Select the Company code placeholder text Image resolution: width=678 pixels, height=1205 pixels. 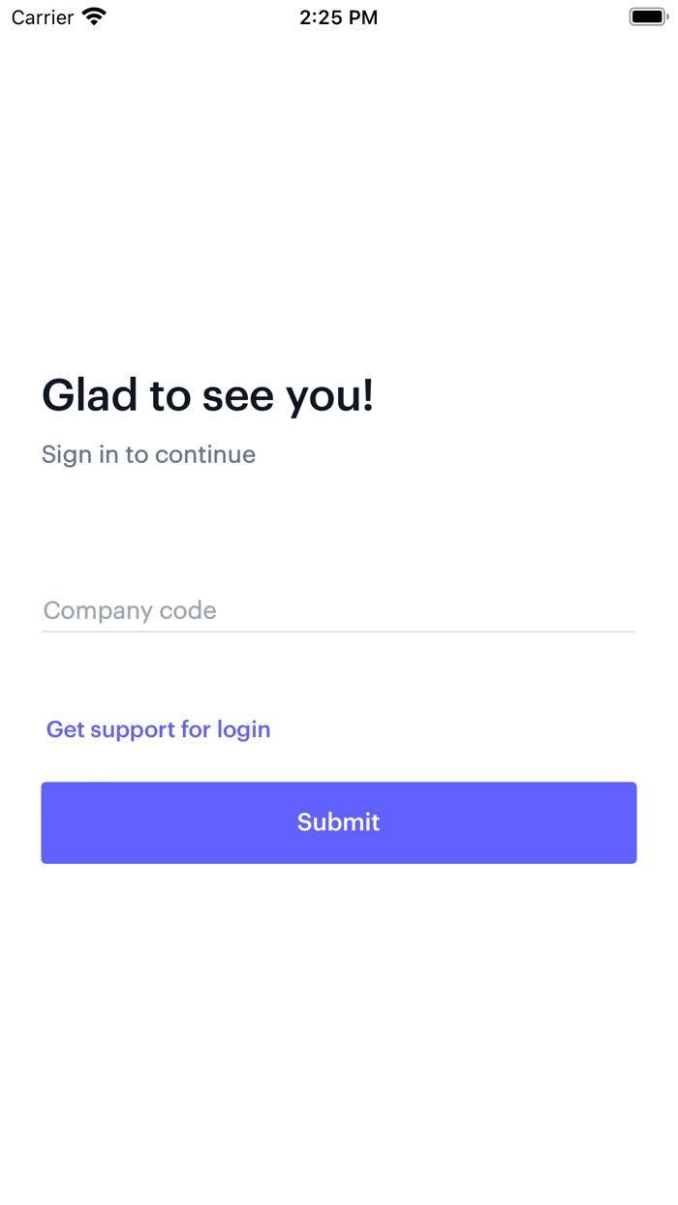click(x=130, y=610)
